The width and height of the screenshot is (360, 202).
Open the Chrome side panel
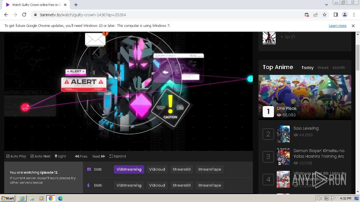coord(336,15)
